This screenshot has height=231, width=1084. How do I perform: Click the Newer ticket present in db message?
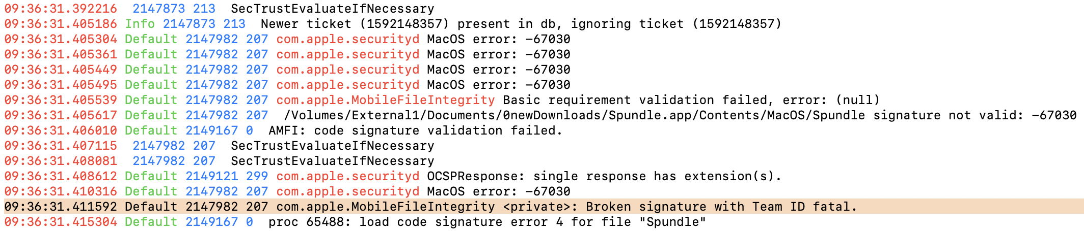521,24
